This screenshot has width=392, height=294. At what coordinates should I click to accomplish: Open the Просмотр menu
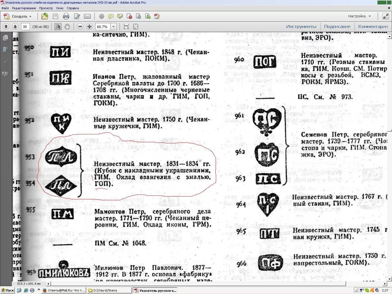(x=46, y=8)
